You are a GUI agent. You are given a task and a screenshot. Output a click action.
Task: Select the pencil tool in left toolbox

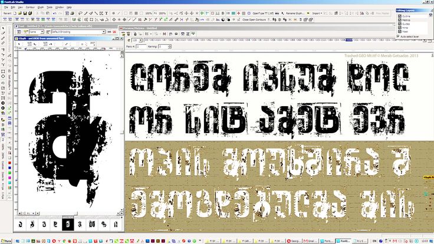click(x=3, y=32)
